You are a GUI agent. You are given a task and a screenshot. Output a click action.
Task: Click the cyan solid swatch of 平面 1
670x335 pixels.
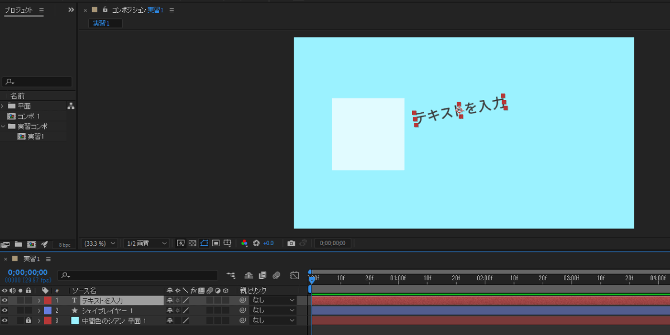coord(75,320)
